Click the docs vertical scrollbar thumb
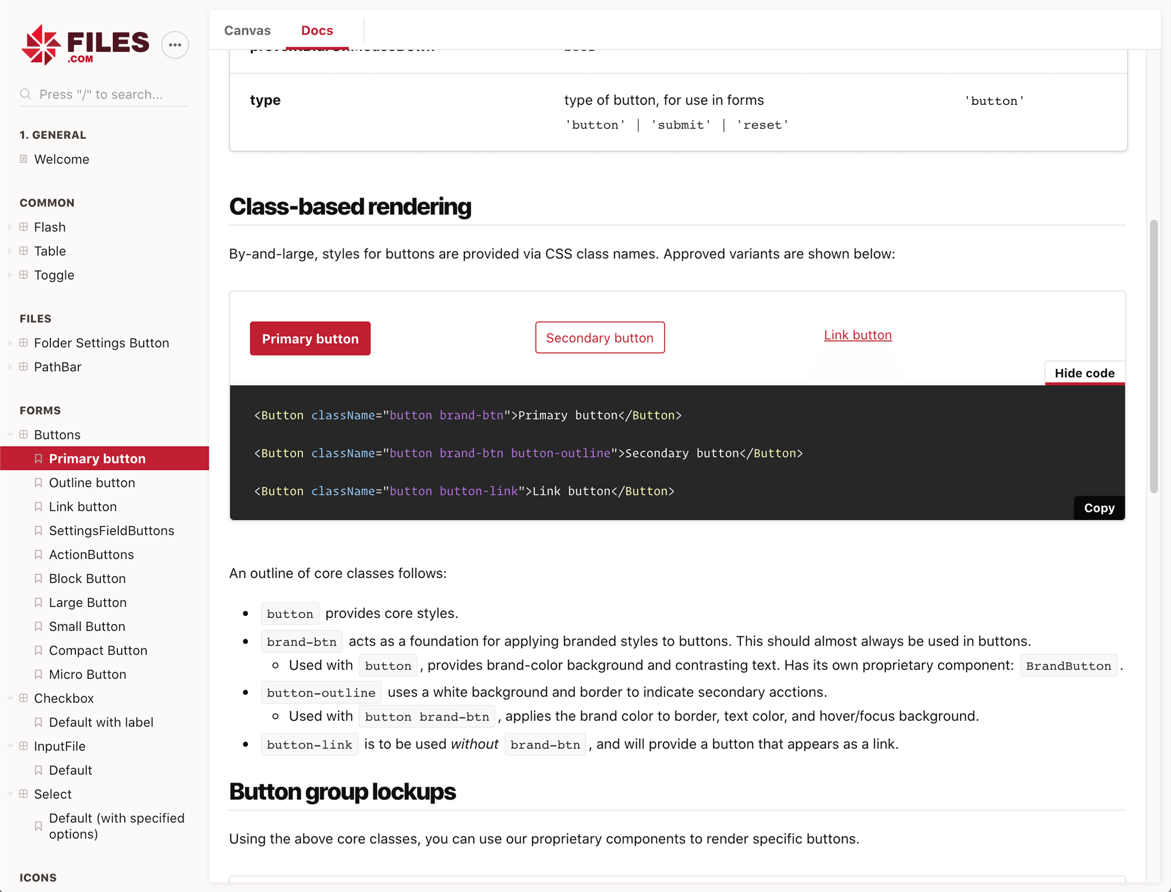The width and height of the screenshot is (1171, 892). pos(1153,356)
